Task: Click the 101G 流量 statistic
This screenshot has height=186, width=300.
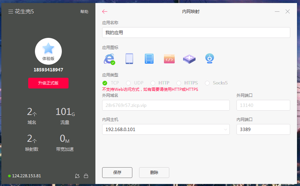Action: click(65, 116)
